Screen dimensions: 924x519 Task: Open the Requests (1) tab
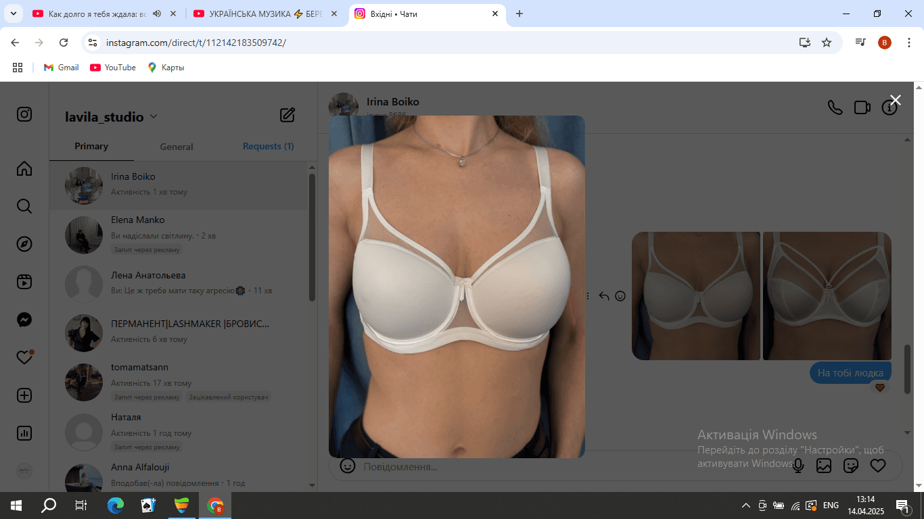[x=269, y=146]
